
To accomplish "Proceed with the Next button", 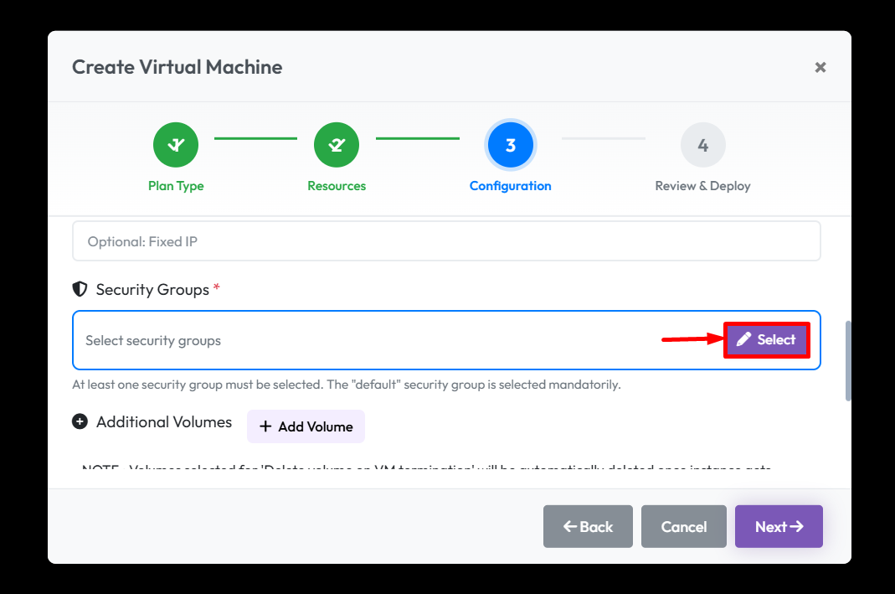I will tap(779, 526).
